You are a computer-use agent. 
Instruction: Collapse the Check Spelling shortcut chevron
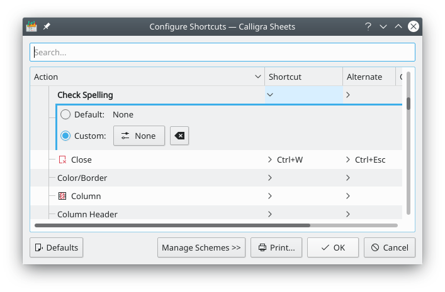pos(270,95)
